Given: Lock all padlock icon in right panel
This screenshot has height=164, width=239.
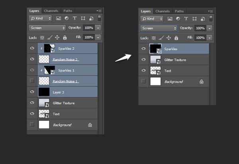Looking at the screenshot, I should pyautogui.click(x=176, y=38).
